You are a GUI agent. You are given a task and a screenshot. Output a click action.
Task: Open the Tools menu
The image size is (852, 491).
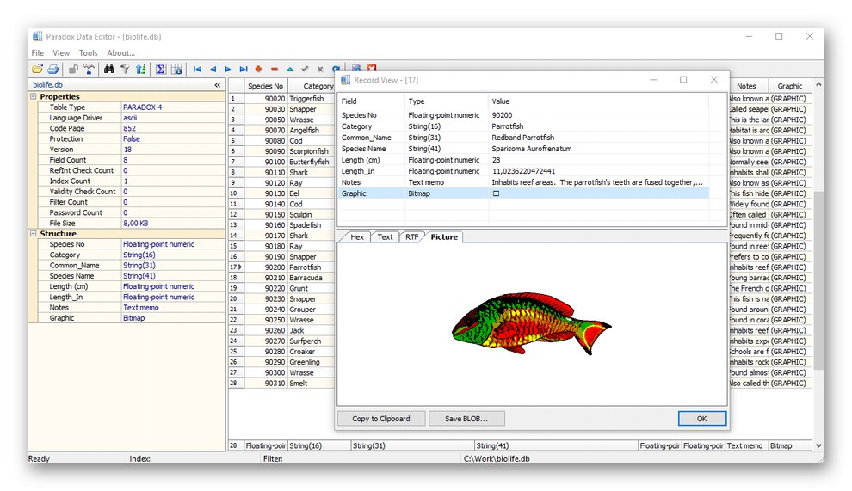[89, 53]
